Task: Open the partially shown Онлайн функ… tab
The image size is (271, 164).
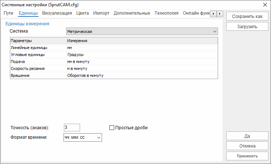Action: point(196,13)
